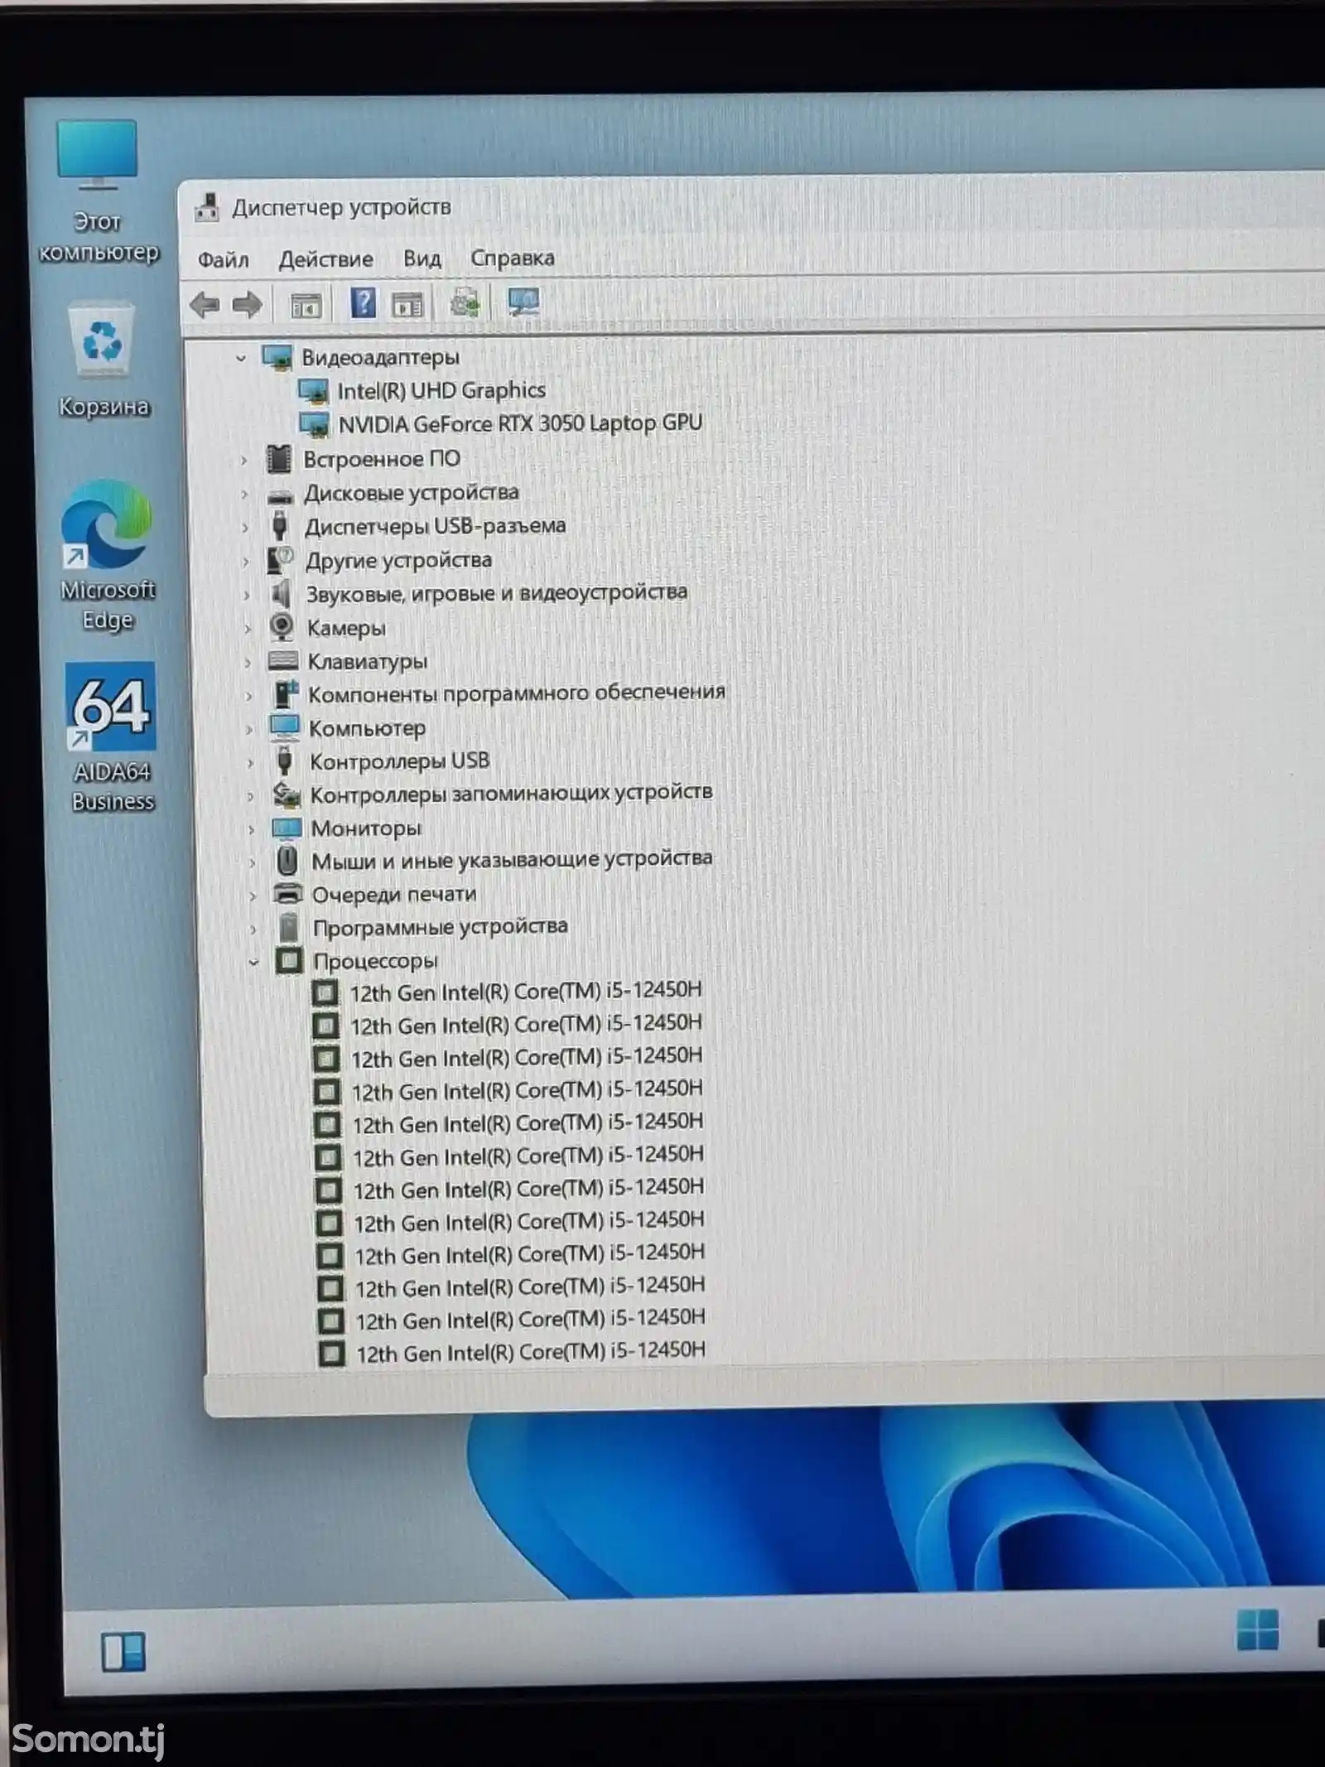Expand Контроллеры запоминающих устройств node
Screen dimensions: 1325x1767
251,796
